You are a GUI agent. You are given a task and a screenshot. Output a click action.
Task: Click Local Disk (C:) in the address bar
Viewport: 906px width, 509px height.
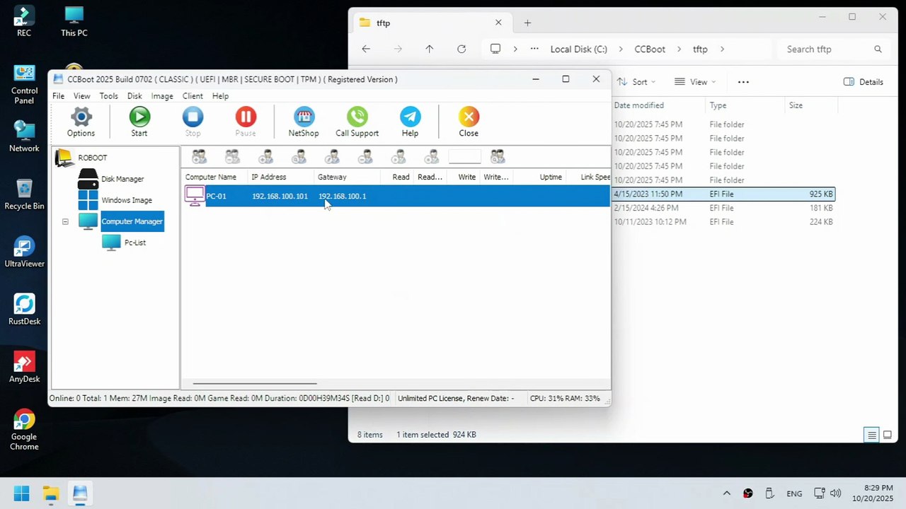tap(579, 49)
